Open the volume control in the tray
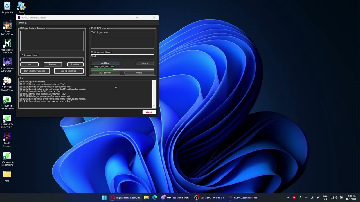Screen dimensions: 360x202 point(337,198)
